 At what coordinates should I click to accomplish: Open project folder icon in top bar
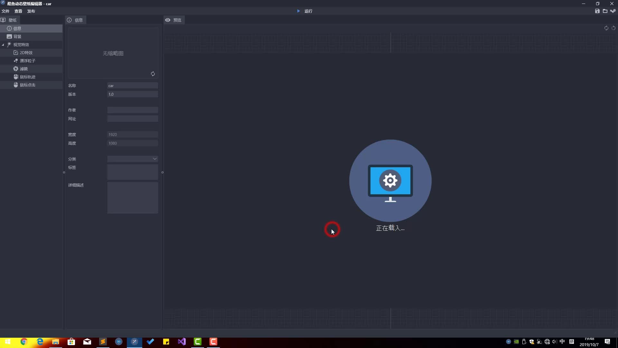(x=605, y=11)
